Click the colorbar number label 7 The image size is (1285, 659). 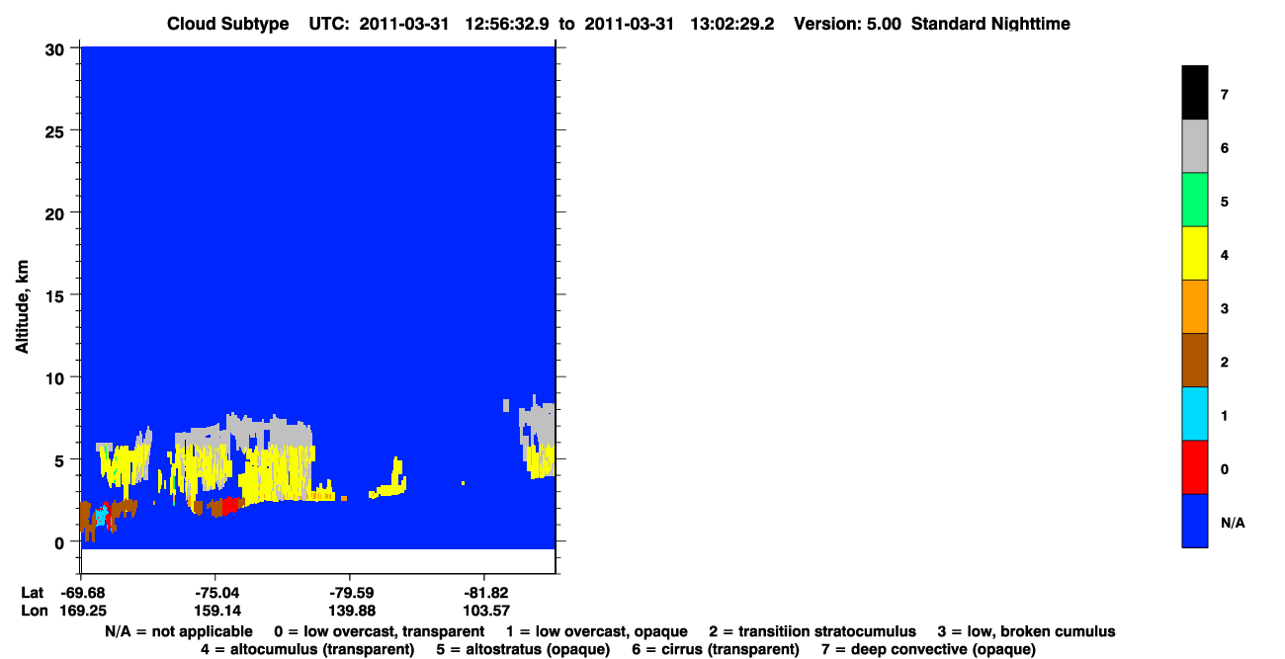click(1225, 96)
